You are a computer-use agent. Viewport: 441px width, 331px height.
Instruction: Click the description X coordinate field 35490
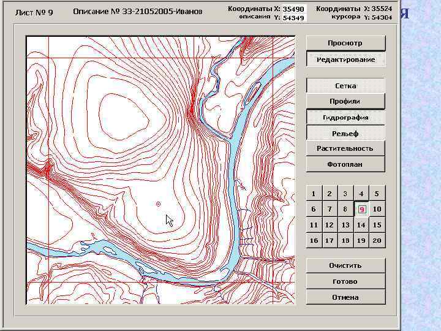294,9
